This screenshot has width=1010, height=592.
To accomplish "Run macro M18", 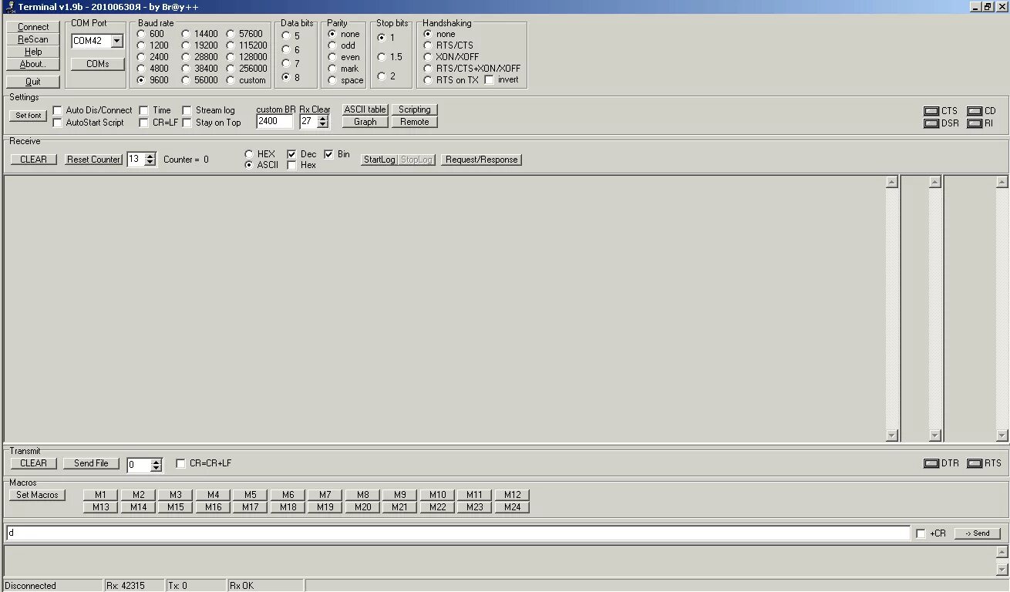I will pyautogui.click(x=288, y=507).
